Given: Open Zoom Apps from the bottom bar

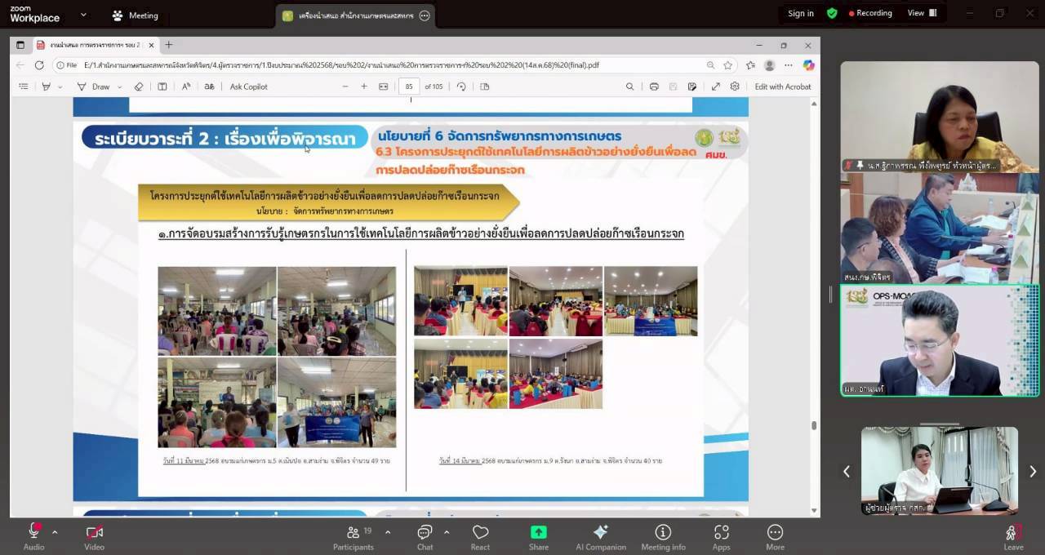Looking at the screenshot, I should [721, 536].
